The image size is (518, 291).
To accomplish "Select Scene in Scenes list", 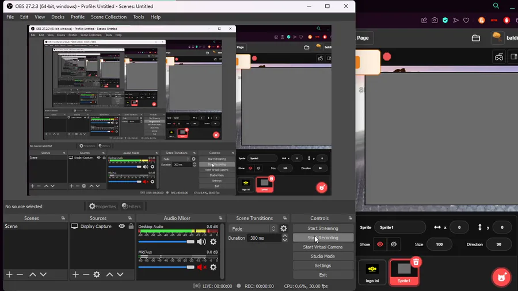I will tap(36, 227).
